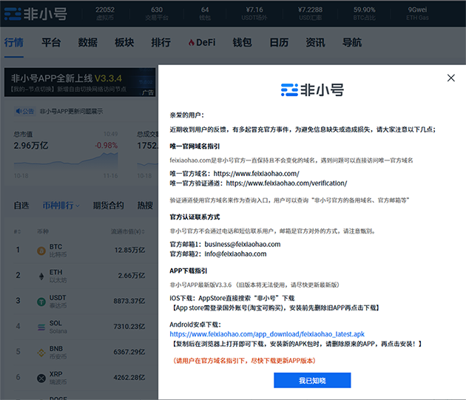Open the 行情 navigation tab

click(x=13, y=42)
